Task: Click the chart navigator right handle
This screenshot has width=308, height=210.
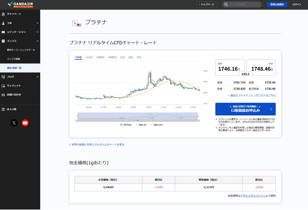Action: [198, 116]
